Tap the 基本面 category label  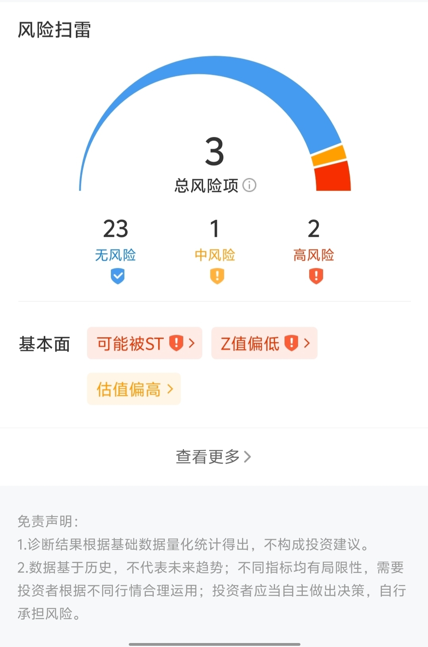tap(45, 344)
